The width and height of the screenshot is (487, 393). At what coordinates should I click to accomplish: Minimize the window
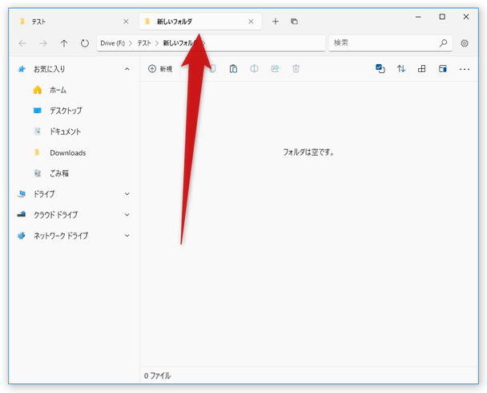coord(418,17)
